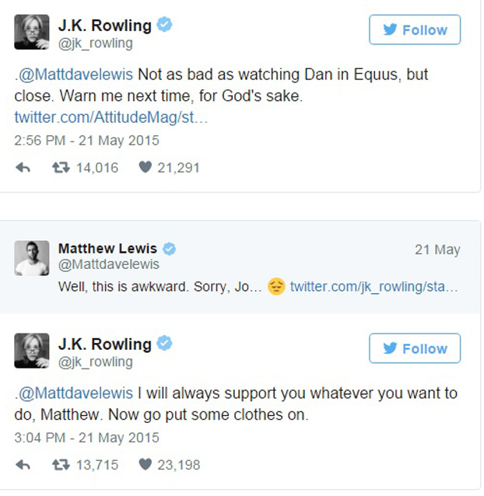Viewport: 484px width, 496px height.
Task: Open the 2:56 PM - 21 May 2015 timestamp
Action: [x=86, y=141]
